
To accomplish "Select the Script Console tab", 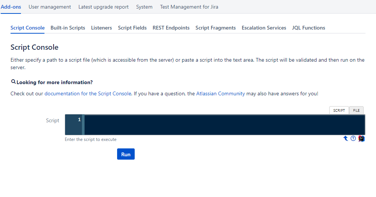I will (28, 28).
